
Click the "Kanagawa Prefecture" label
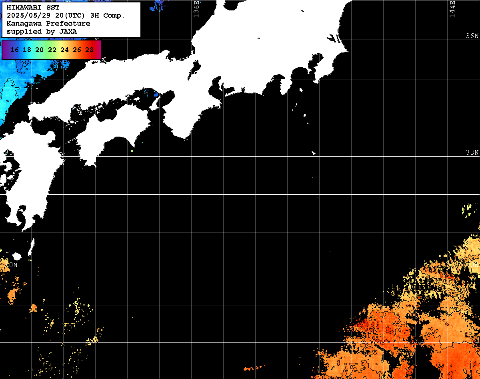(48, 24)
